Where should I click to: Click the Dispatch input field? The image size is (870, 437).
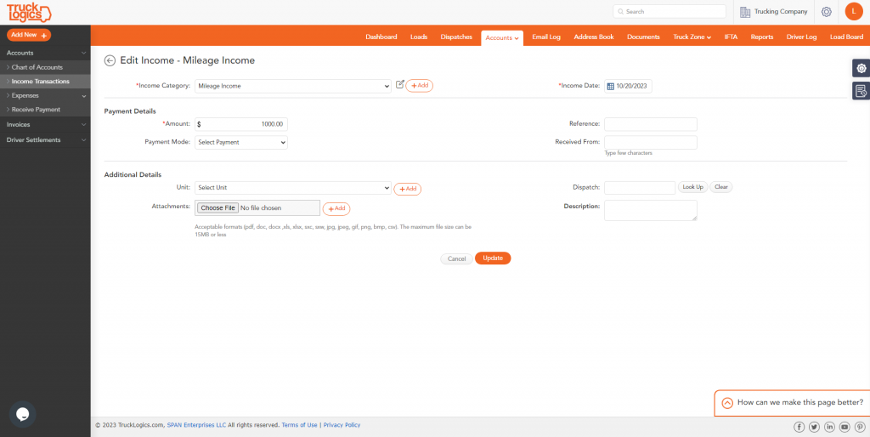click(640, 188)
